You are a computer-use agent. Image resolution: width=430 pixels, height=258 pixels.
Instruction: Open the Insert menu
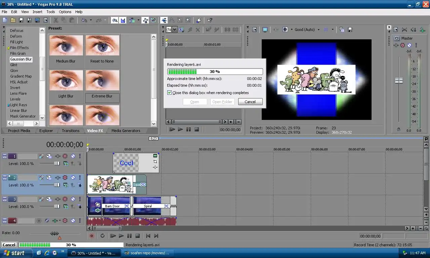click(37, 12)
